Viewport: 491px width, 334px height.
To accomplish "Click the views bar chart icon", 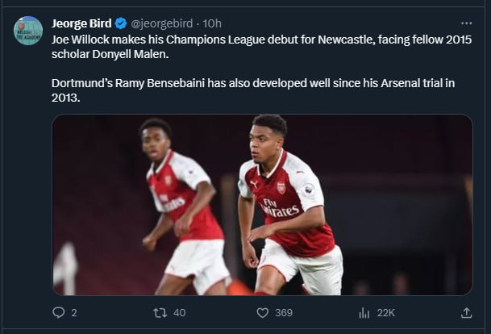I will [x=364, y=312].
